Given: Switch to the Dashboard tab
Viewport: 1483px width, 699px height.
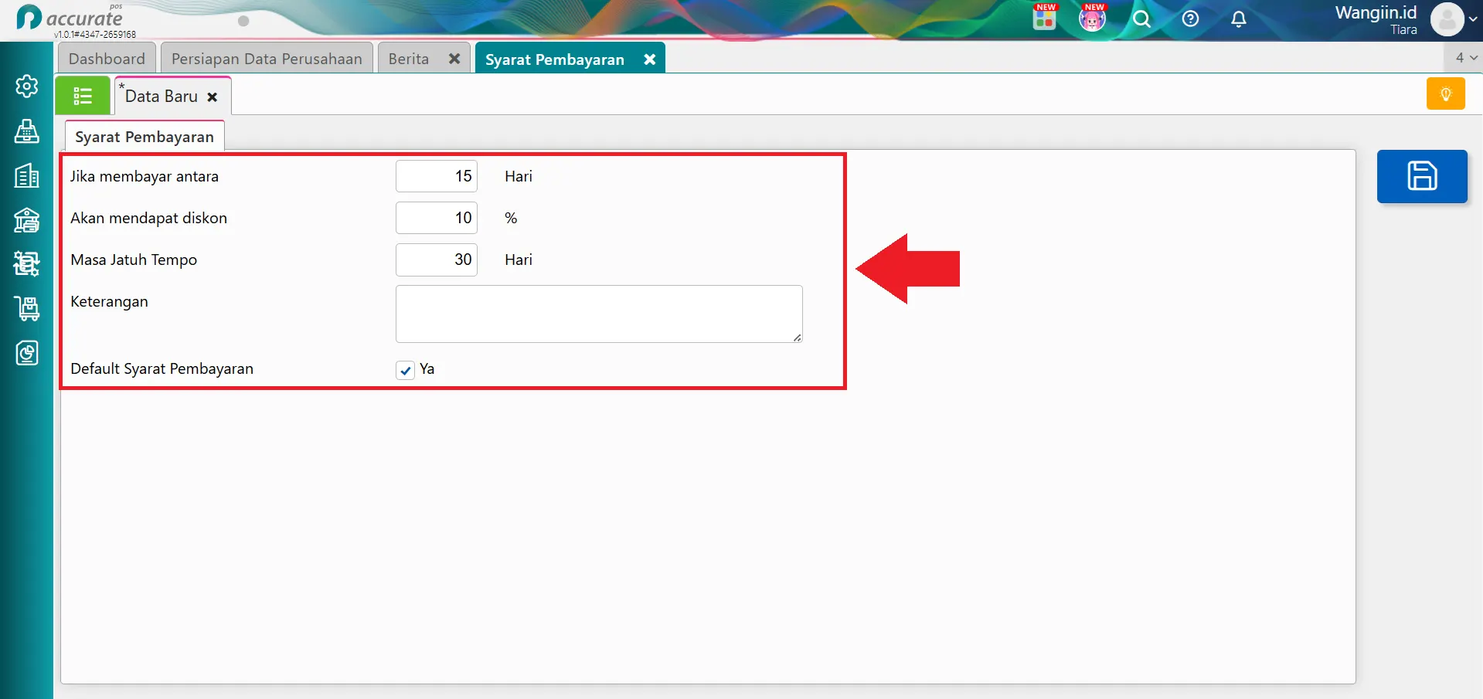Looking at the screenshot, I should (x=107, y=59).
